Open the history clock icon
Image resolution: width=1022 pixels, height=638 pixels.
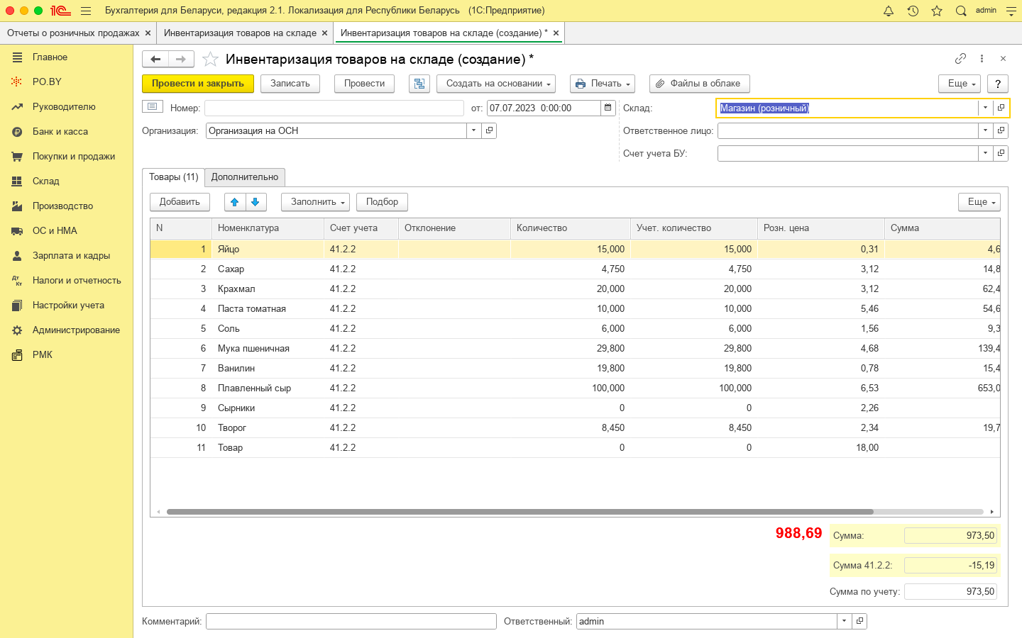[x=913, y=11]
